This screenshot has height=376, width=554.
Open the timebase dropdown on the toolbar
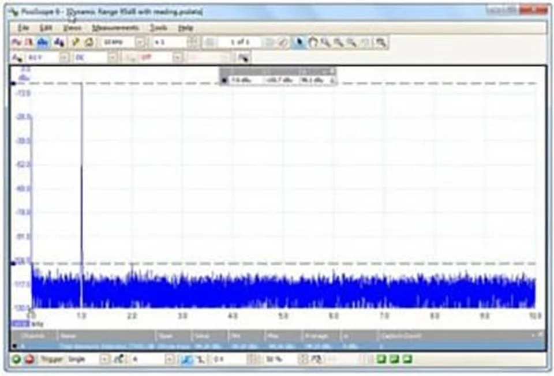140,42
